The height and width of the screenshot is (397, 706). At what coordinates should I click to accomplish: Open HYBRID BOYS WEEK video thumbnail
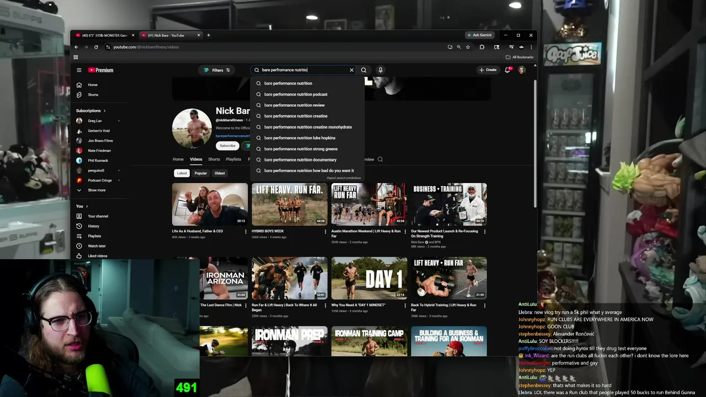(x=290, y=205)
